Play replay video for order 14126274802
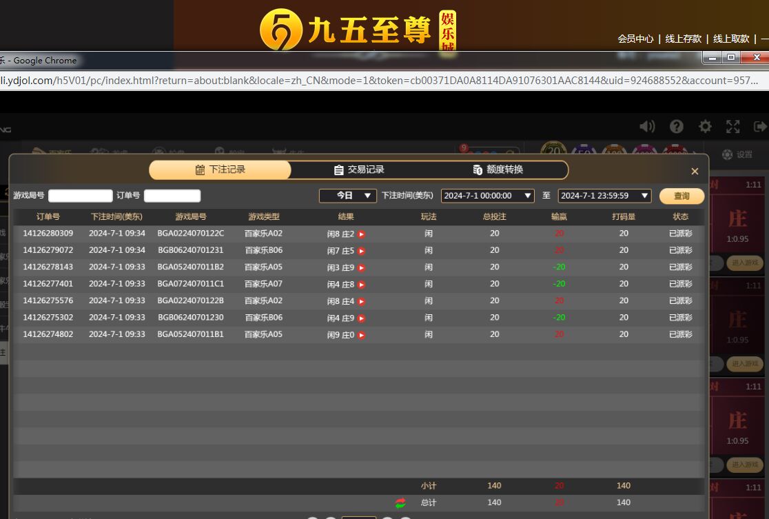This screenshot has width=769, height=519. click(361, 335)
